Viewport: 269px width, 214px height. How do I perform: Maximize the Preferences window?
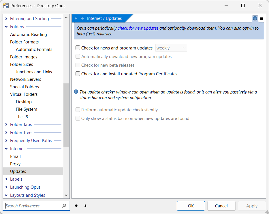(x=243, y=5)
